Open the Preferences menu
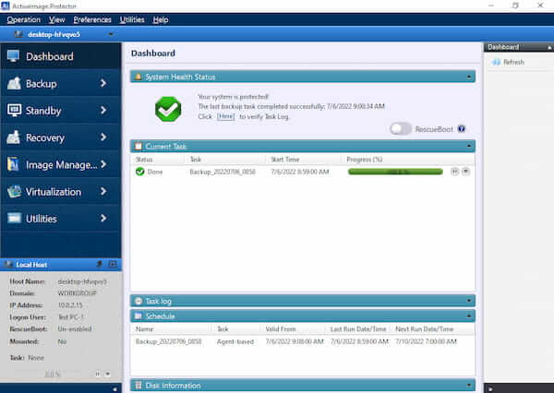This screenshot has height=393, width=554. coord(92,19)
